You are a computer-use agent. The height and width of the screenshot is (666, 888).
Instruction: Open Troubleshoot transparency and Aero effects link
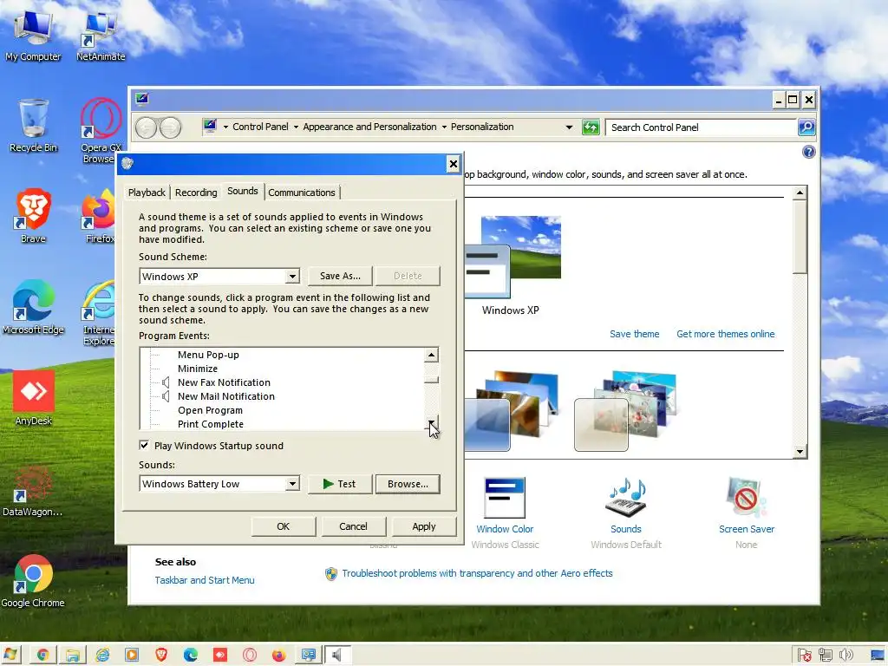coord(477,573)
